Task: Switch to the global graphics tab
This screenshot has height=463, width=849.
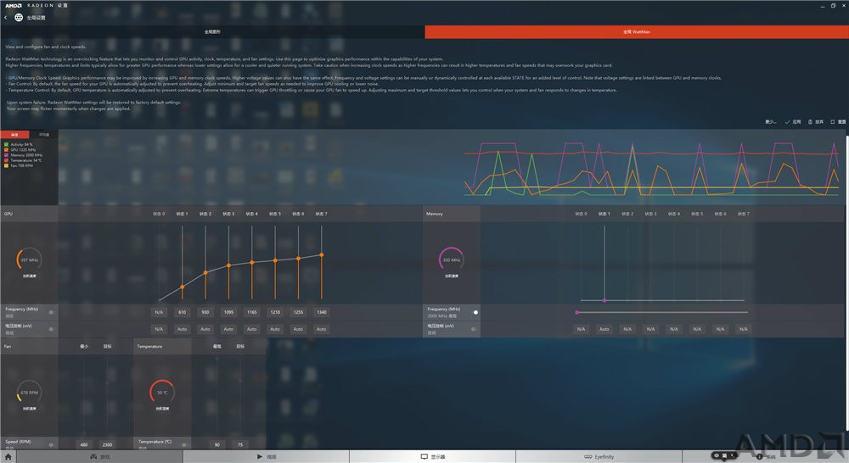Action: 212,32
